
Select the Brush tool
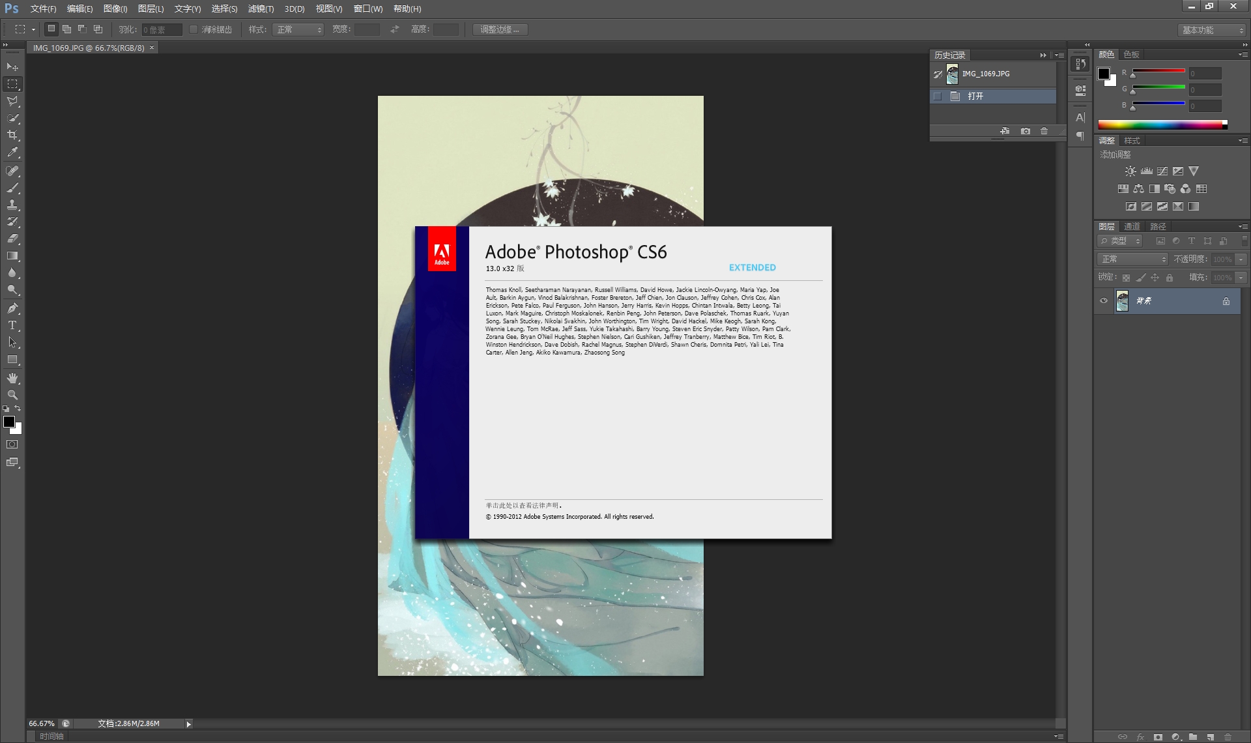(12, 188)
